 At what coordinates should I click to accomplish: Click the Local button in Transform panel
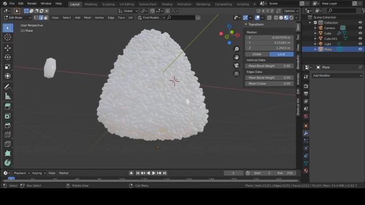(281, 54)
